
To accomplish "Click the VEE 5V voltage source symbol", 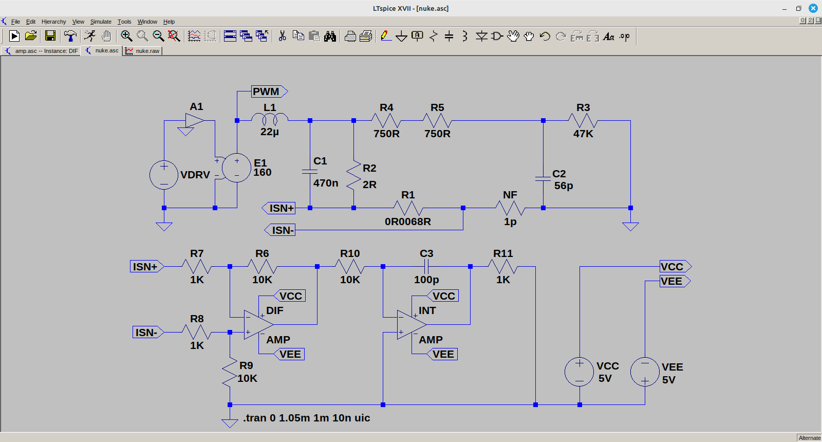I will [645, 372].
